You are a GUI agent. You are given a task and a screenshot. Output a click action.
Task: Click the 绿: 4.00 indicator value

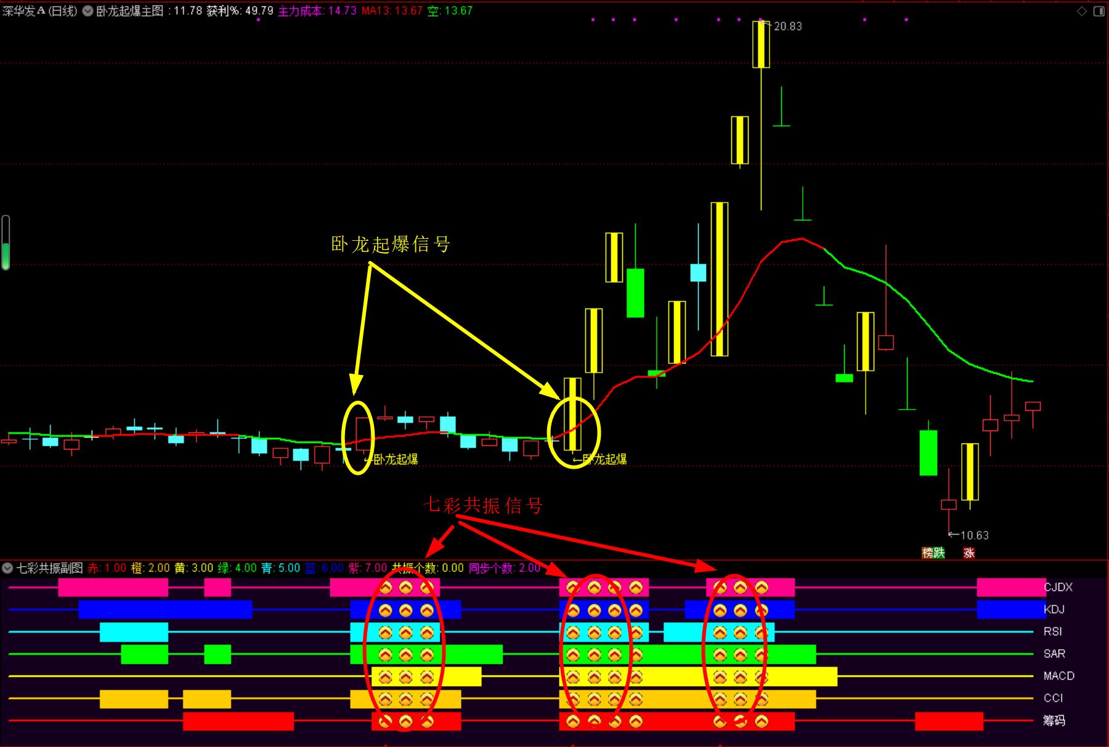tap(237, 568)
